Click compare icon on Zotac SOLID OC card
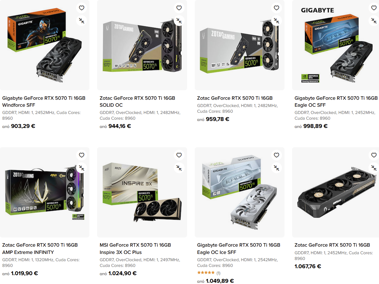 coord(179,21)
